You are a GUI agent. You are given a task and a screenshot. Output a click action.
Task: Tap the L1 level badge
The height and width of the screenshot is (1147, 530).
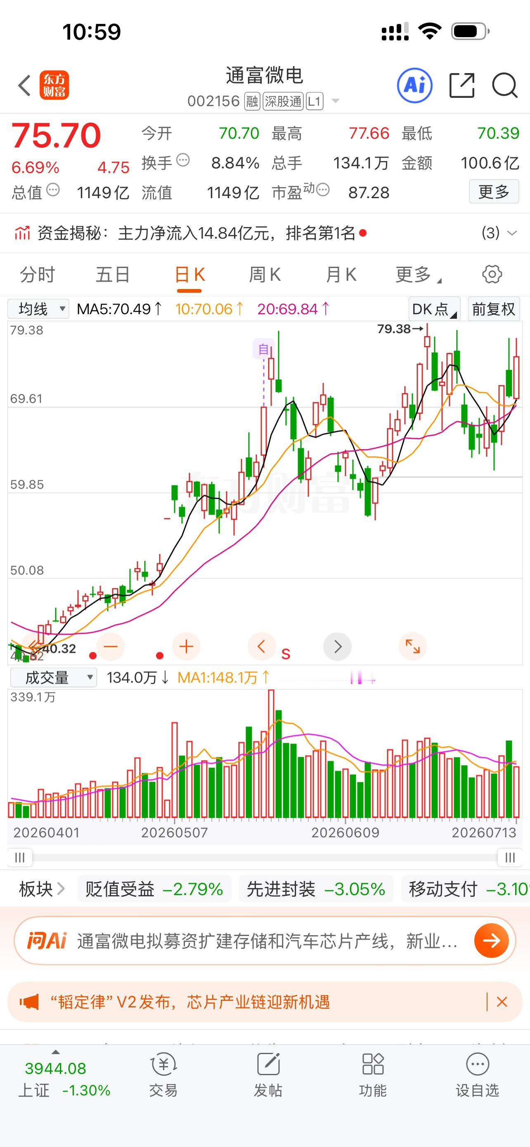click(315, 102)
